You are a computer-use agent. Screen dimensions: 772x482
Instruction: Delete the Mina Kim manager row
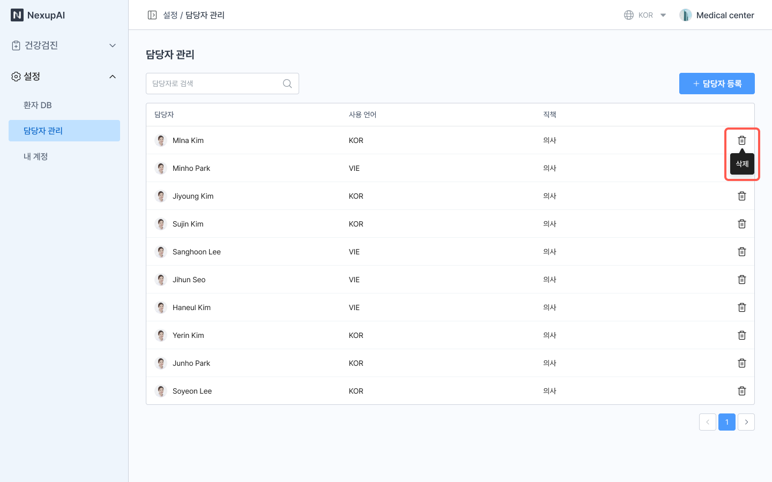741,140
